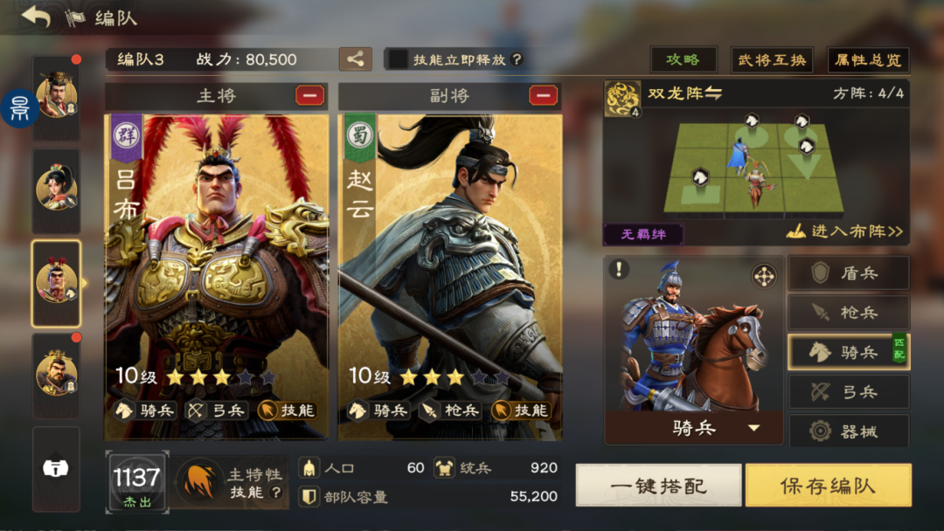Open the 双龙阵 formation dragon icon
The width and height of the screenshot is (944, 531).
coord(622,98)
